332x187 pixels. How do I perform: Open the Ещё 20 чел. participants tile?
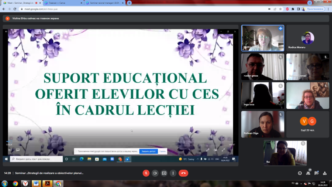coord(308,124)
